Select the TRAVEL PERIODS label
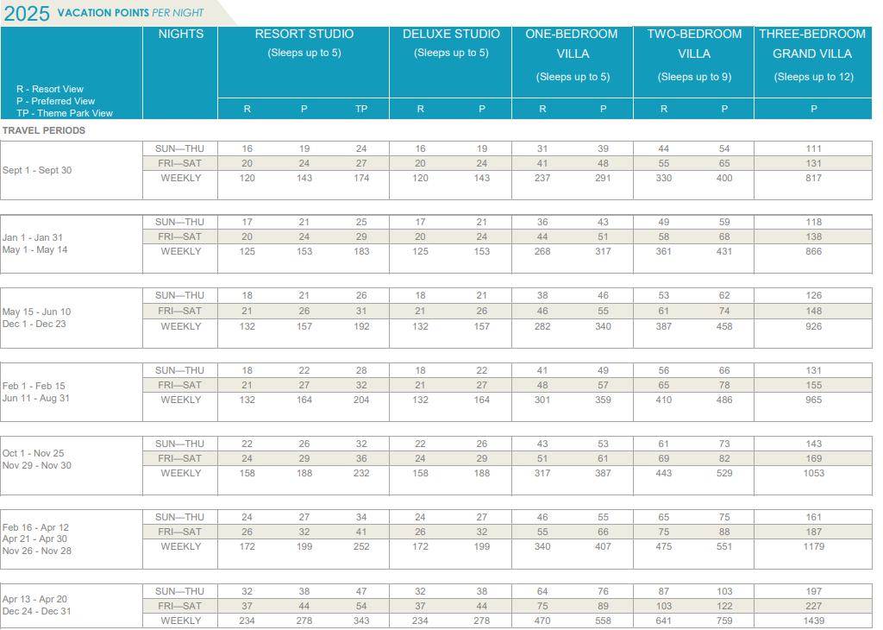 tap(44, 131)
